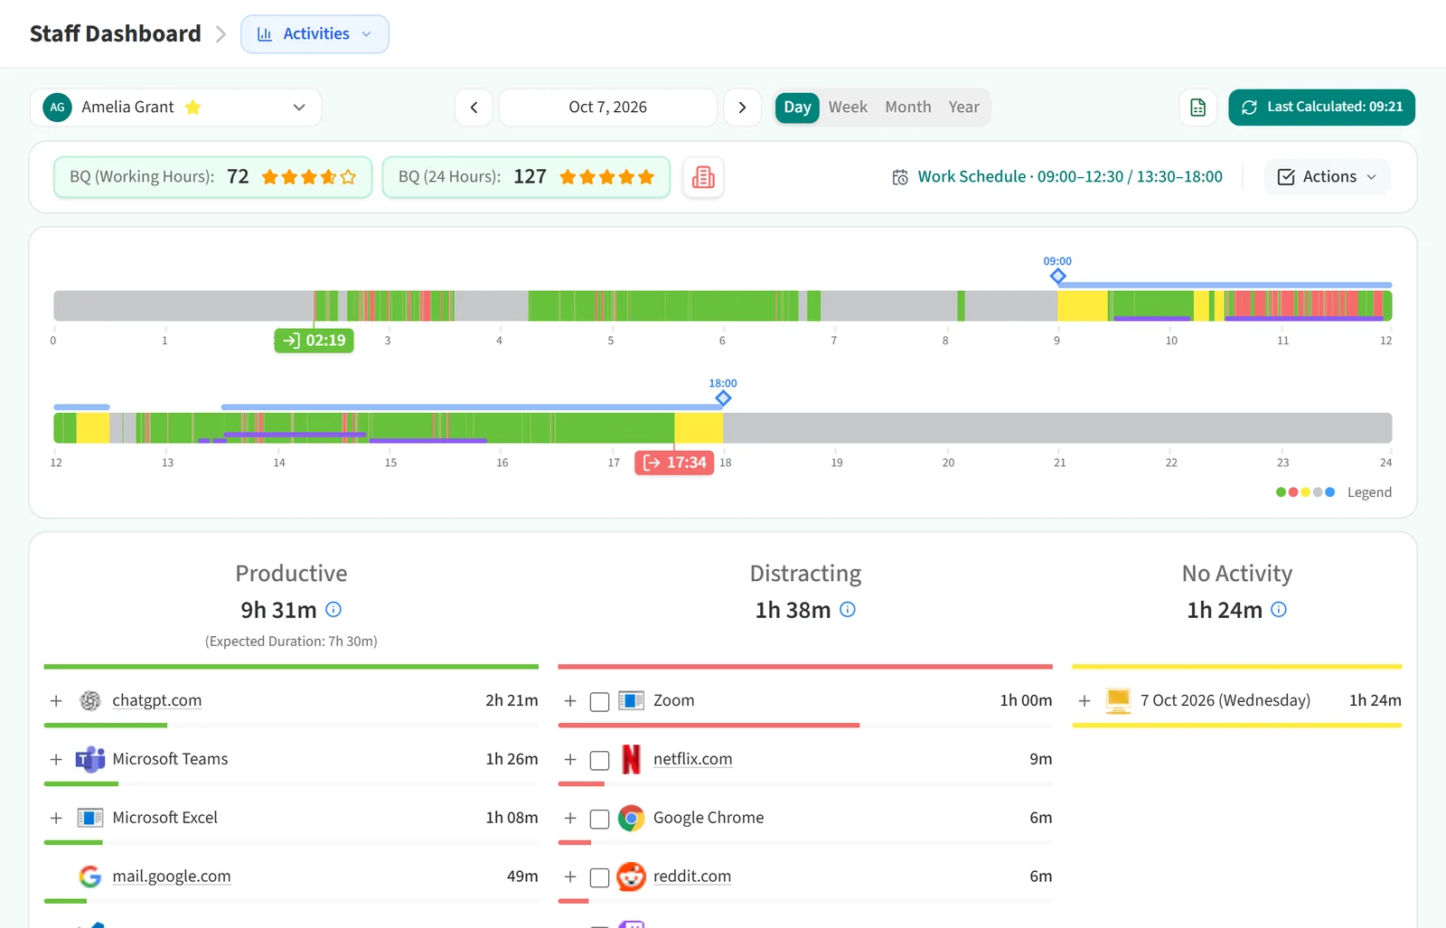Go to the previous day arrow
Viewport: 1446px width, 928px height.
(474, 108)
